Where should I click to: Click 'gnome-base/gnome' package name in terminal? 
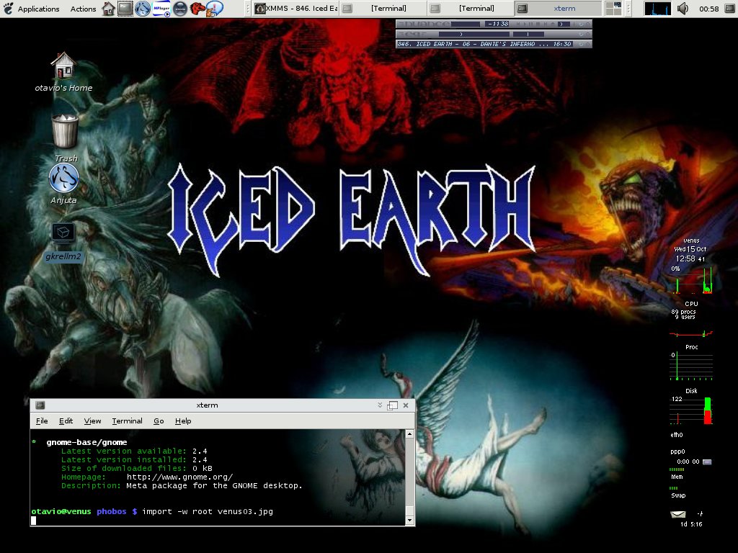tap(86, 442)
